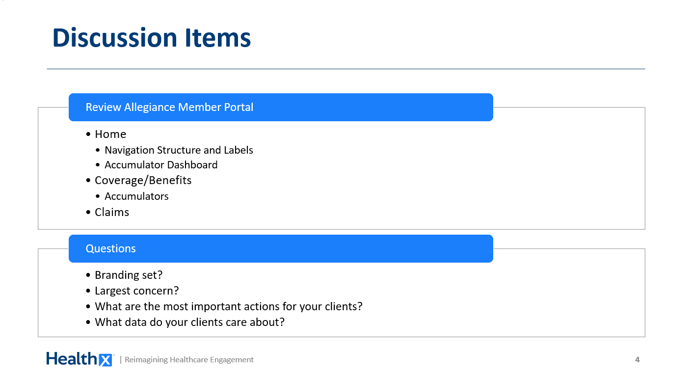Select the most important actions question

point(229,306)
